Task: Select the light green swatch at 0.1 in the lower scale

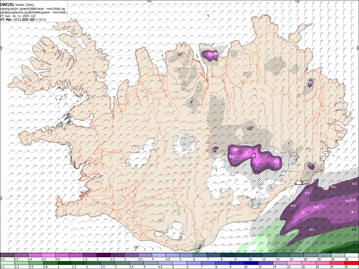Action: 7,263
